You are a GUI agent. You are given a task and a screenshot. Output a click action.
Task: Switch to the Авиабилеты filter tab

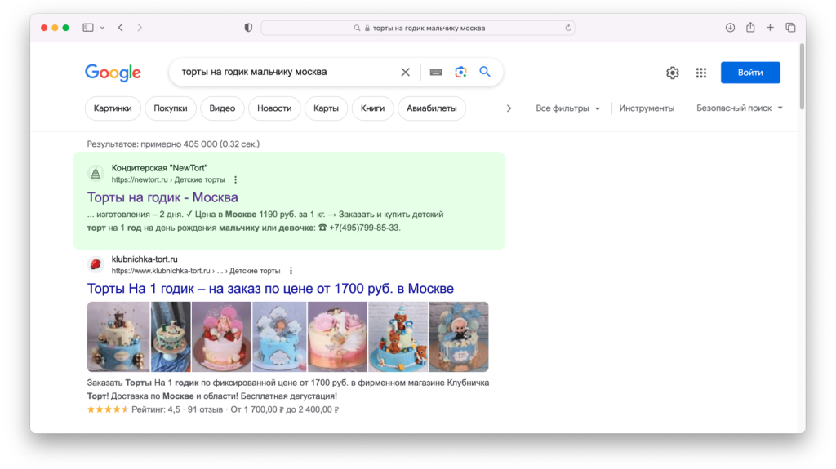click(x=431, y=108)
